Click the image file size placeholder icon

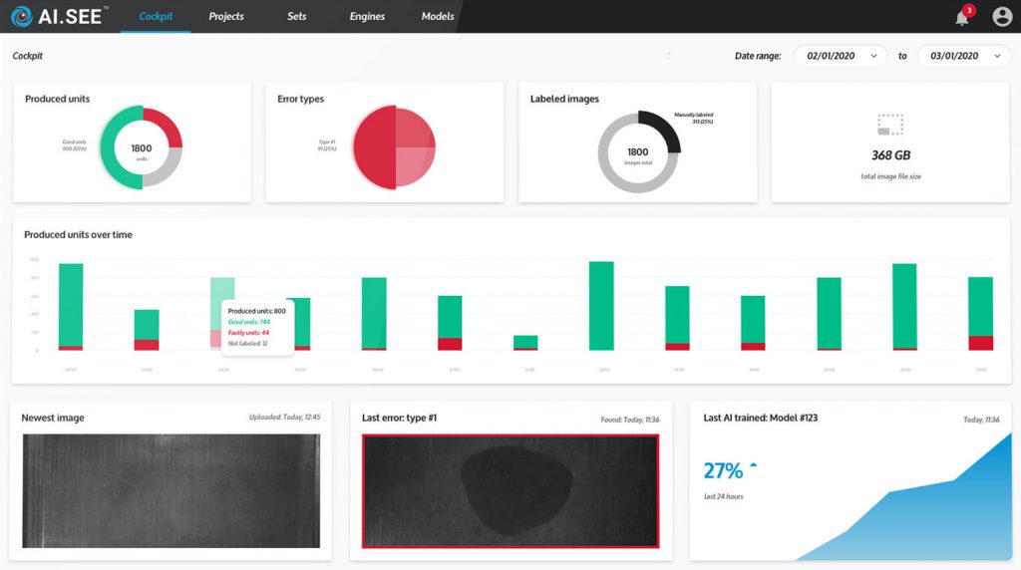pos(890,125)
